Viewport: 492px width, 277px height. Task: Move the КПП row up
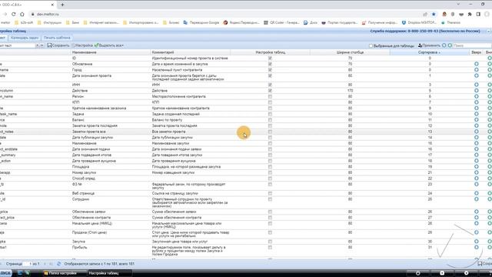[x=477, y=102]
